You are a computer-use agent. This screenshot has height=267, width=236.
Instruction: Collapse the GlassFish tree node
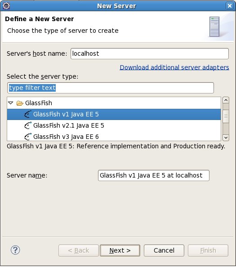click(11, 103)
